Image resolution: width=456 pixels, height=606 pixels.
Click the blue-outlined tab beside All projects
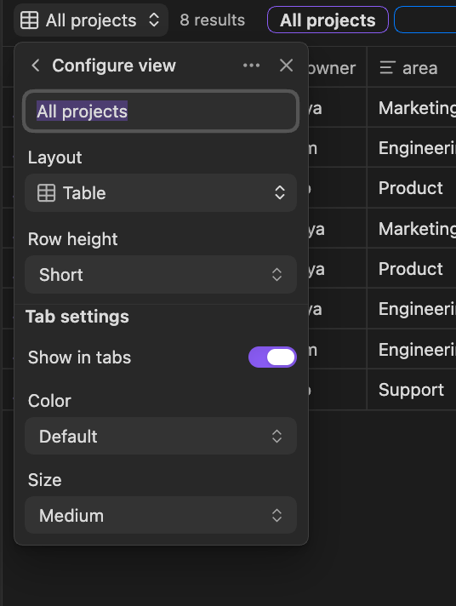(x=425, y=20)
